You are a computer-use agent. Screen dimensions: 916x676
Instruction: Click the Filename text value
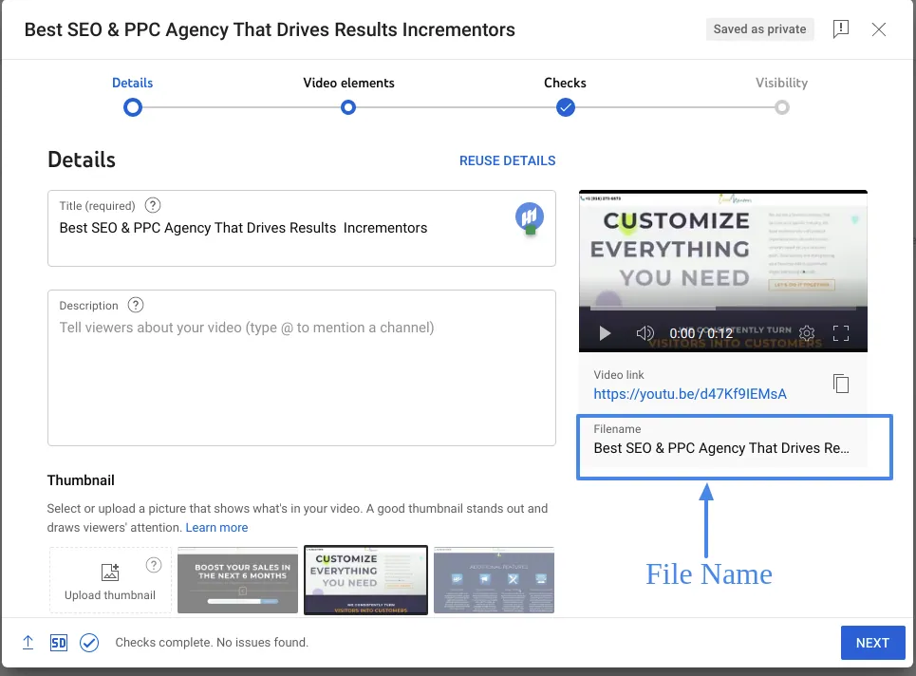click(721, 448)
